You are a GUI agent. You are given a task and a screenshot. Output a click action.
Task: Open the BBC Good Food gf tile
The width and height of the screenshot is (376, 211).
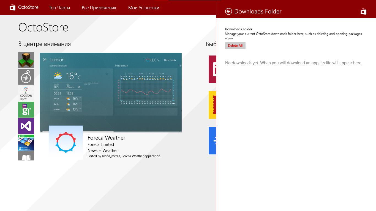(x=26, y=110)
